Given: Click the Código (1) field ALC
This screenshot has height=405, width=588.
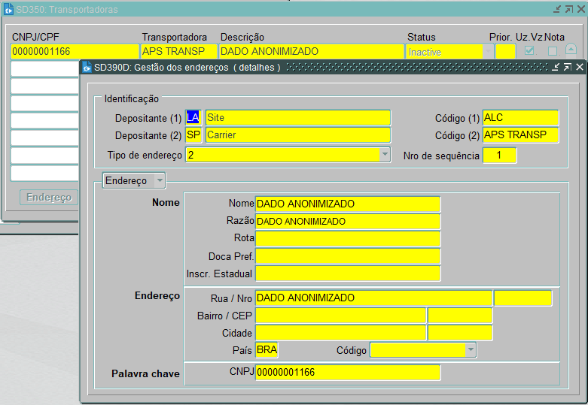Looking at the screenshot, I should click(520, 117).
